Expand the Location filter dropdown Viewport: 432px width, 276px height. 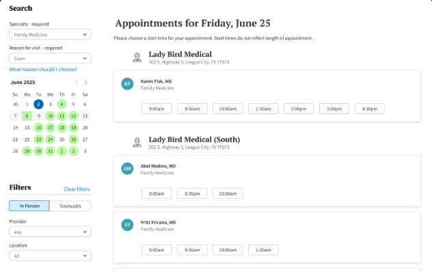(x=50, y=256)
